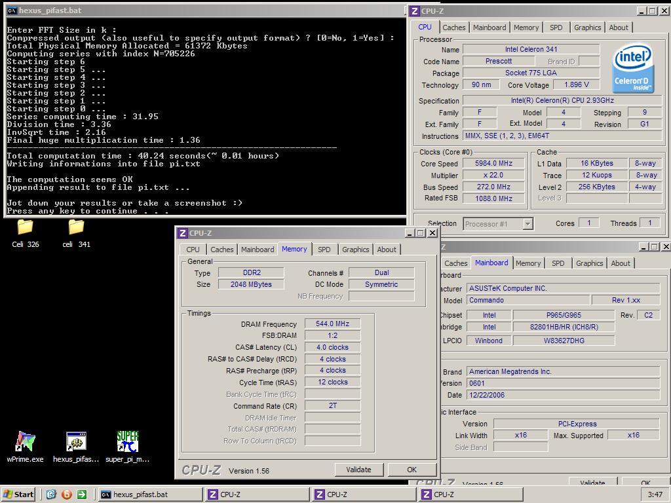Open Memory tab in the top-right CPU-Z window
Image resolution: width=671 pixels, height=503 pixels.
(x=526, y=28)
